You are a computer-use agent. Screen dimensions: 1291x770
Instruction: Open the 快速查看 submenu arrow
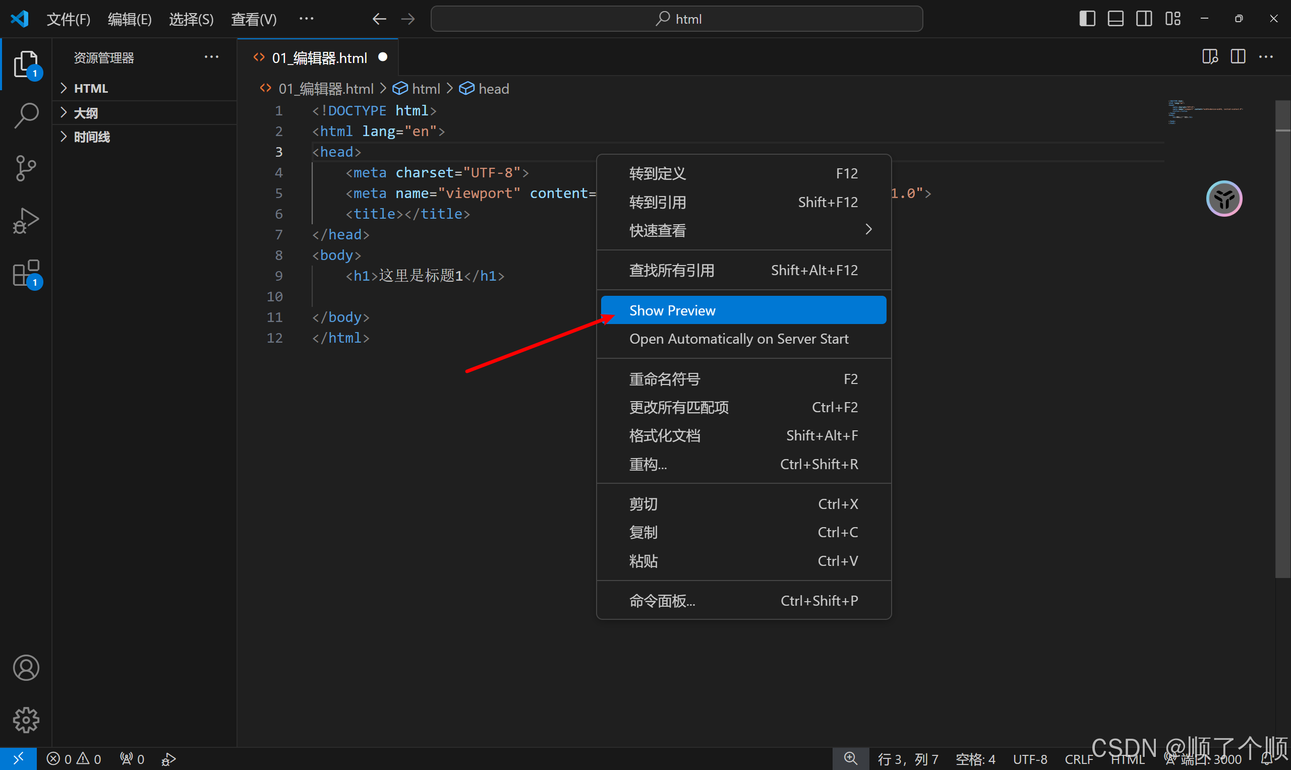pyautogui.click(x=868, y=229)
